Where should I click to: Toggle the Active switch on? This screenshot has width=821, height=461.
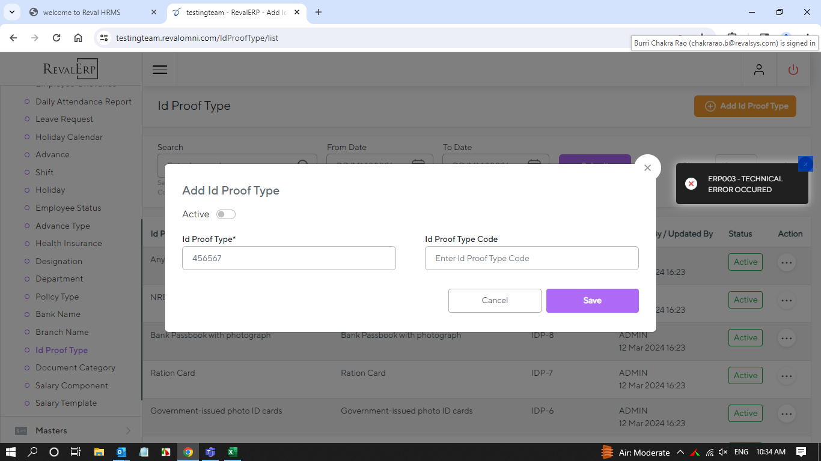226,214
